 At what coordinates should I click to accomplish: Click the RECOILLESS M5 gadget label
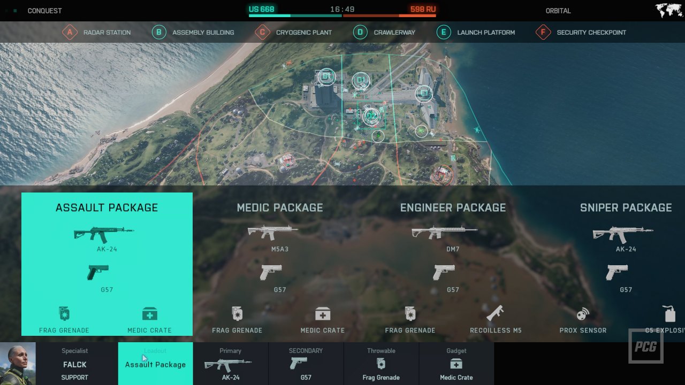point(496,330)
